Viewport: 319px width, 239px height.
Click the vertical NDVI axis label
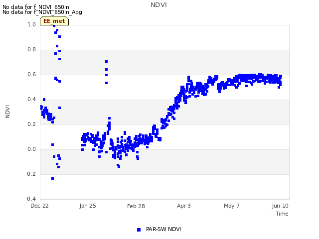tap(7, 112)
